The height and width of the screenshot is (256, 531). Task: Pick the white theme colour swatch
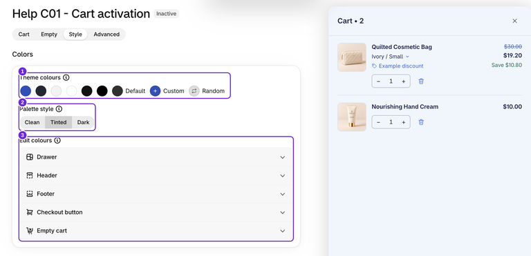pos(71,91)
